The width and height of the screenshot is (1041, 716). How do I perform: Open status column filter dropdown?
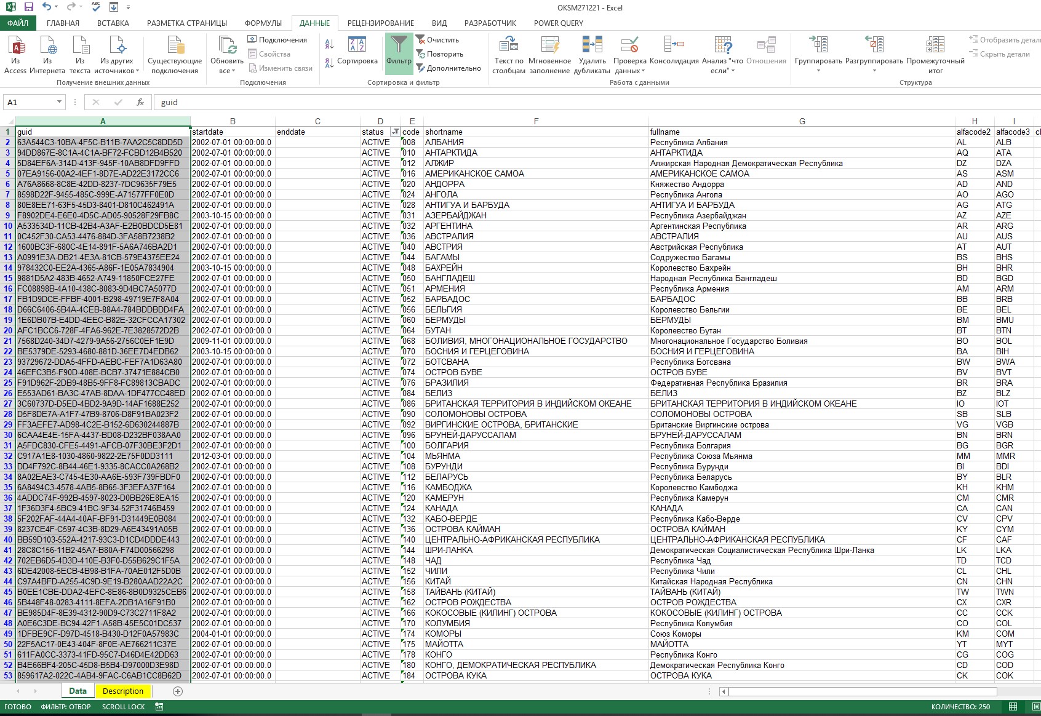tap(395, 132)
